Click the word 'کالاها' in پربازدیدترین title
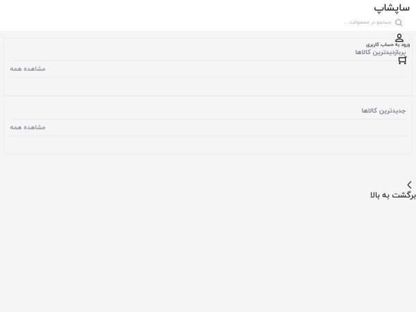 coord(363,52)
